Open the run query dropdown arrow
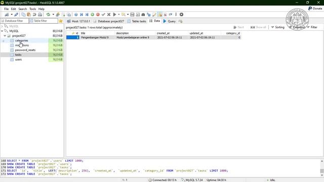324x182 pixels. [x=119, y=15]
